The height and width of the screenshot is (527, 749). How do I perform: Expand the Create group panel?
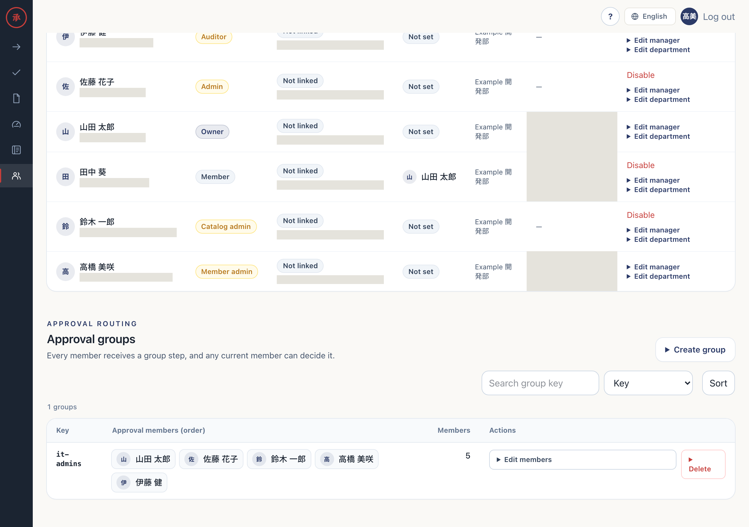pyautogui.click(x=695, y=349)
